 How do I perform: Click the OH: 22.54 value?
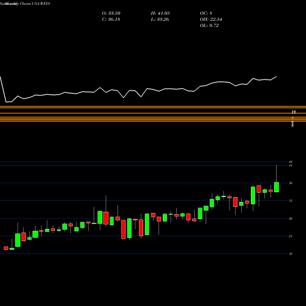(x=211, y=20)
